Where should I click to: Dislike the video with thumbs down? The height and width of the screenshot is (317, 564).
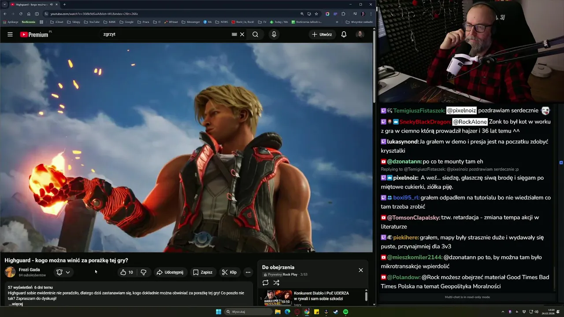143,272
